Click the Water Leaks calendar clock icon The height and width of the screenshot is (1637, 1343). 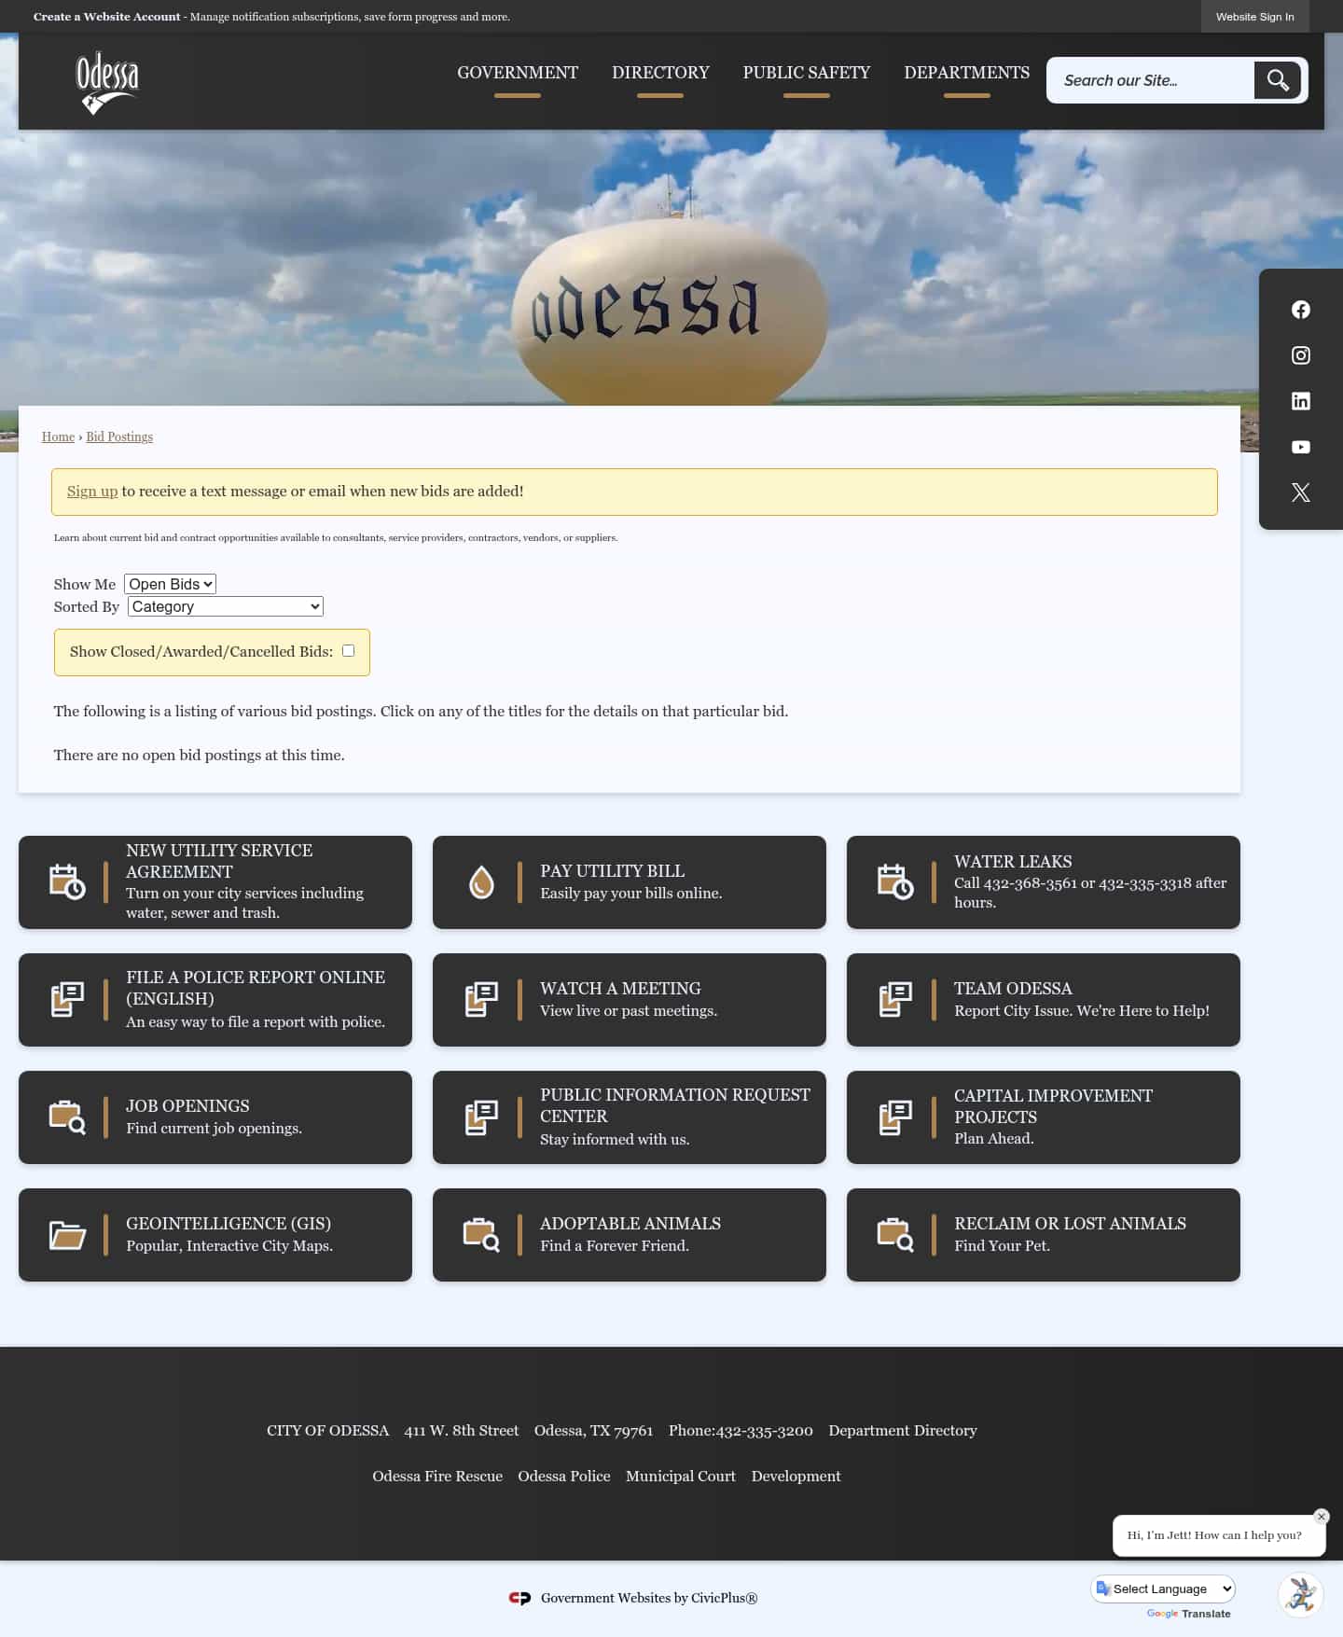click(895, 881)
